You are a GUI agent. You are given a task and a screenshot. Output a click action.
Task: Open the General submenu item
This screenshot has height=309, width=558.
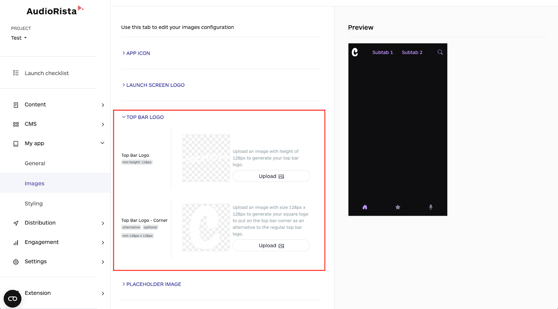35,163
